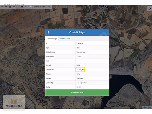Click the Zemin Tip label
152x114 pixels.
(50, 83)
